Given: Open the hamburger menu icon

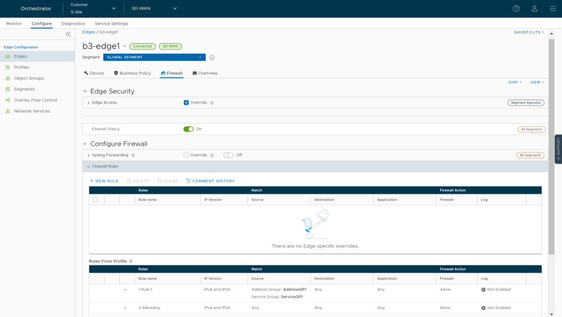Looking at the screenshot, I should click(552, 8).
